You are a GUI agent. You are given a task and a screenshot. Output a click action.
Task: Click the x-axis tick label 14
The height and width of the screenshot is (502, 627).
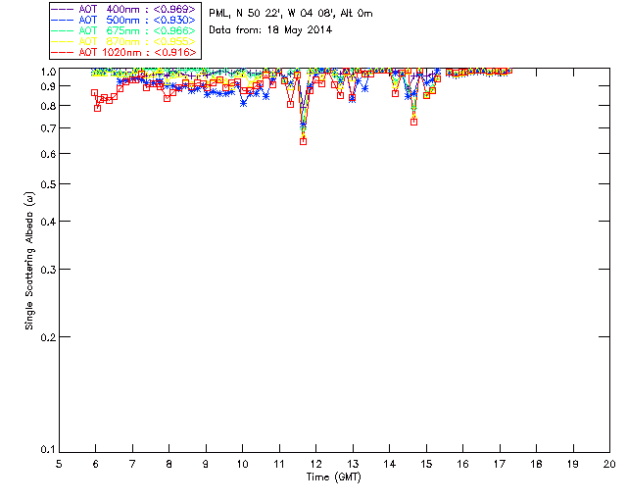coord(390,464)
